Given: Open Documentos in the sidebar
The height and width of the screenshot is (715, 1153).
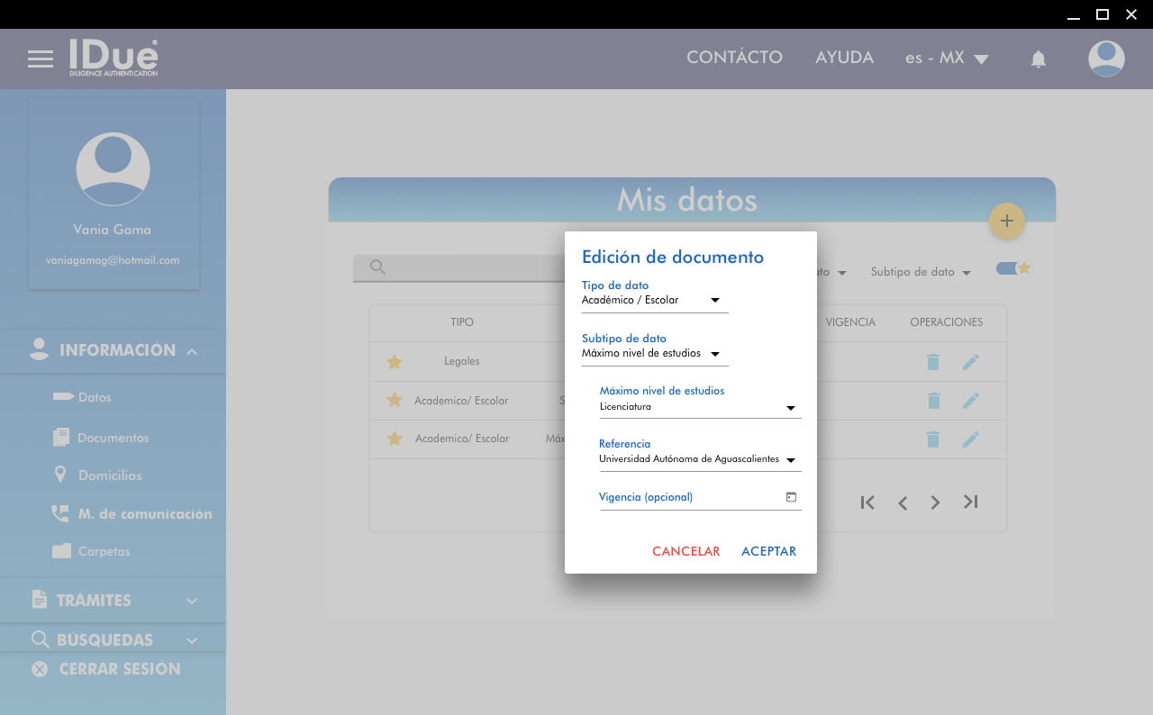Looking at the screenshot, I should point(113,438).
